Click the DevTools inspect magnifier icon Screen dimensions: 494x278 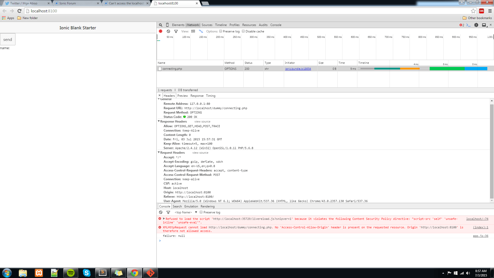pos(161,25)
